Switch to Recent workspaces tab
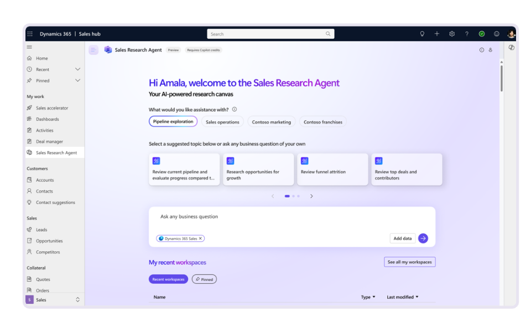The height and width of the screenshot is (332, 531). tap(168, 279)
